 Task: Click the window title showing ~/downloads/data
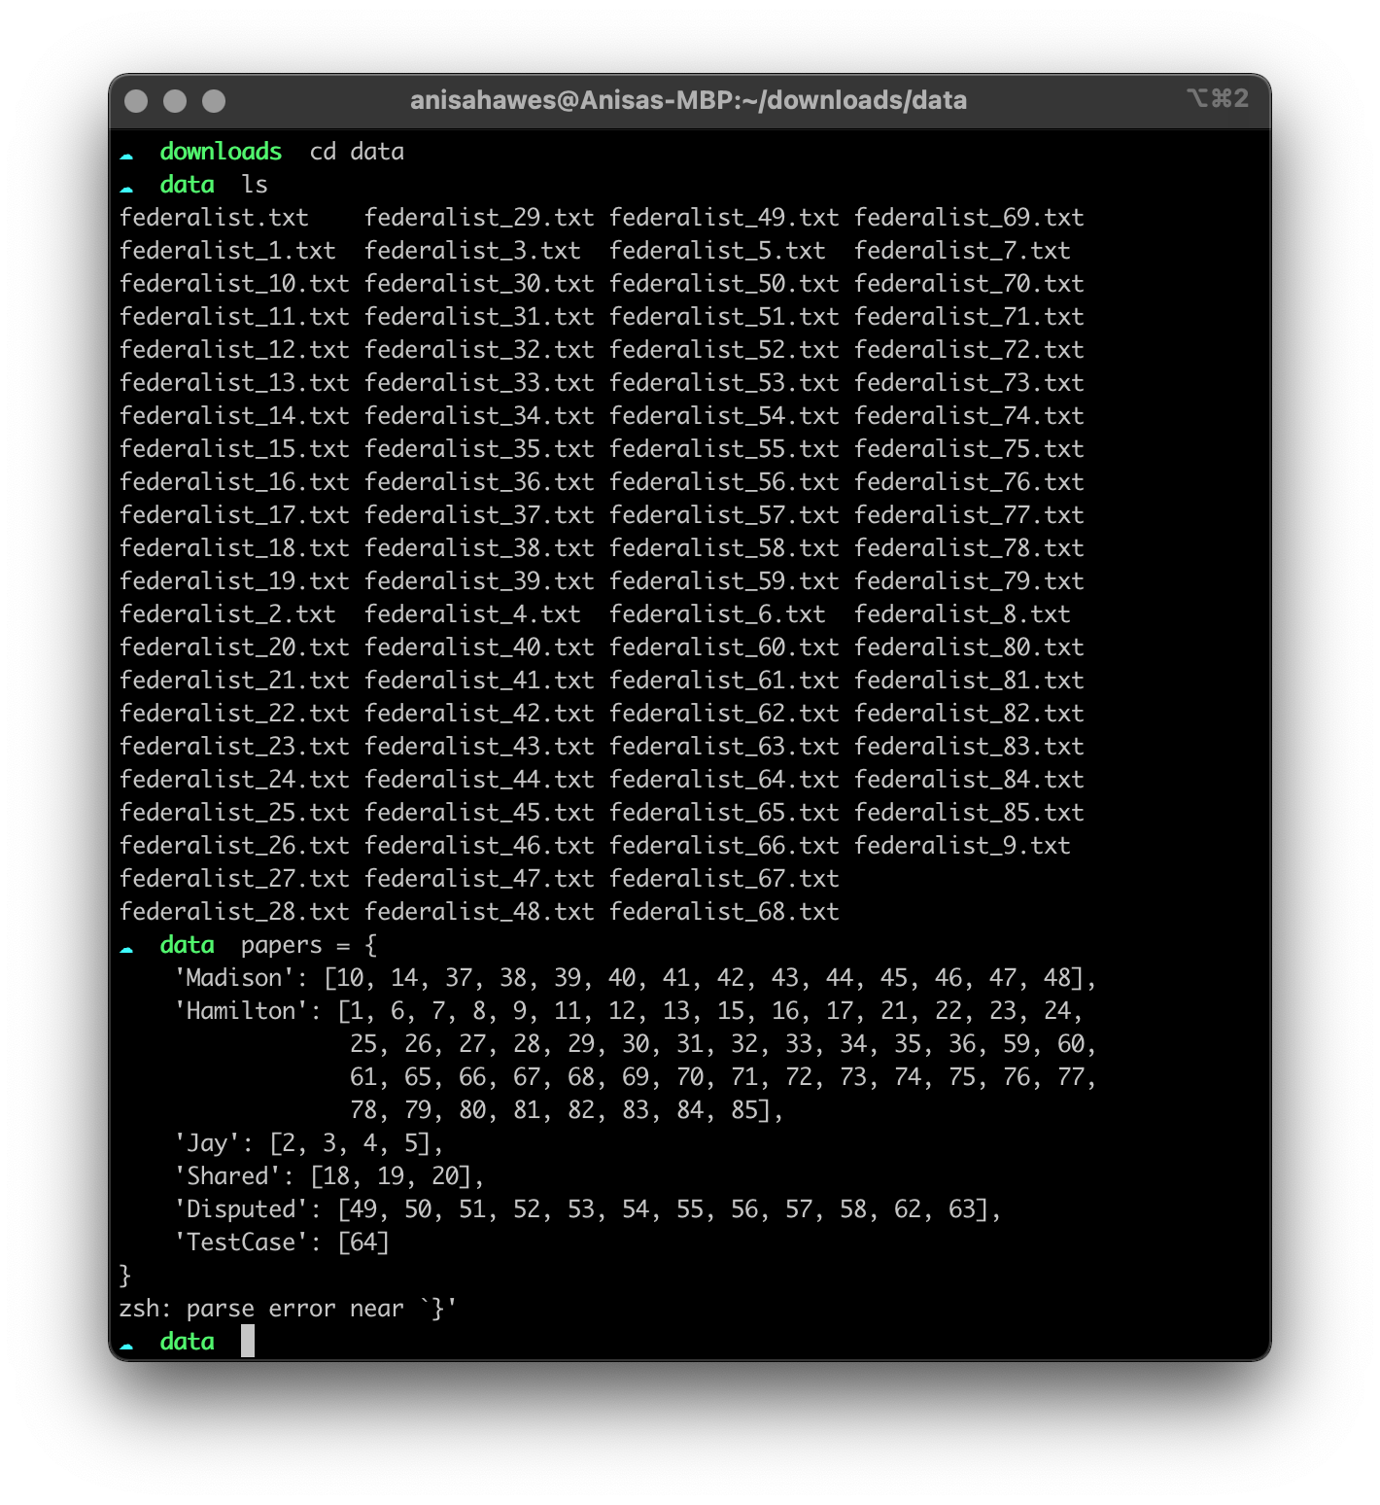687,99
